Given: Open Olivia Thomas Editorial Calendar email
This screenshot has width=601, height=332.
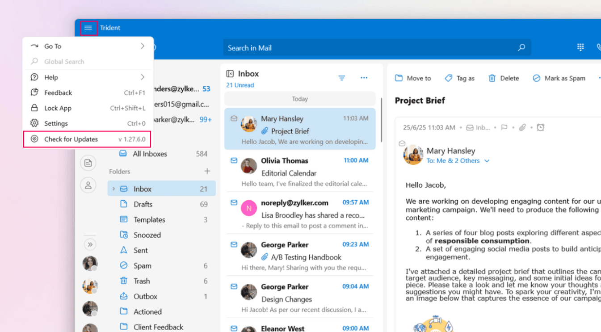Looking at the screenshot, I should (300, 171).
